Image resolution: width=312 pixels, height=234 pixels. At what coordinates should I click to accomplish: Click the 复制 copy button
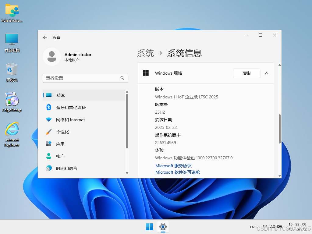tap(247, 73)
